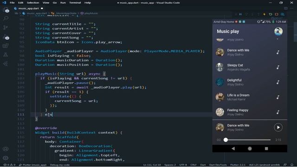The height and width of the screenshot is (167, 297).
Task: Select the music_app.dart editor tab
Action: pyautogui.click(x=29, y=8)
